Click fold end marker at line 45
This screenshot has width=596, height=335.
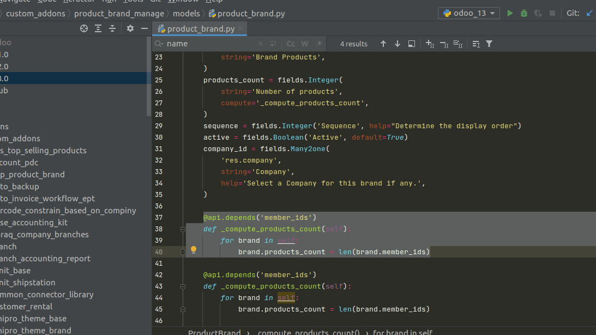tap(183, 309)
